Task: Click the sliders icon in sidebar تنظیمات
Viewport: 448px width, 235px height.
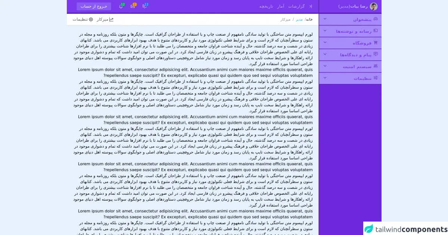Action: (376, 78)
